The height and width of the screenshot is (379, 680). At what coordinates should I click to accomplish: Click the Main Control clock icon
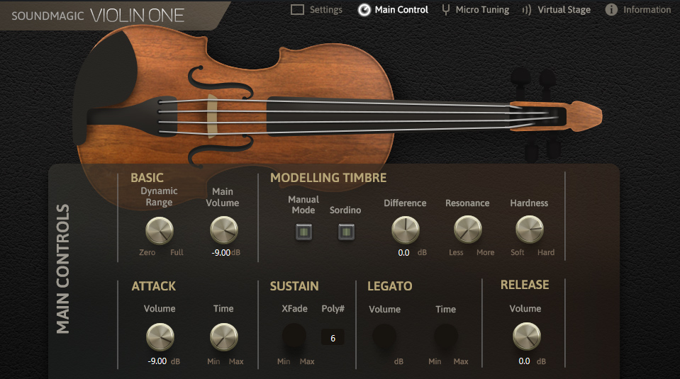[x=364, y=10]
